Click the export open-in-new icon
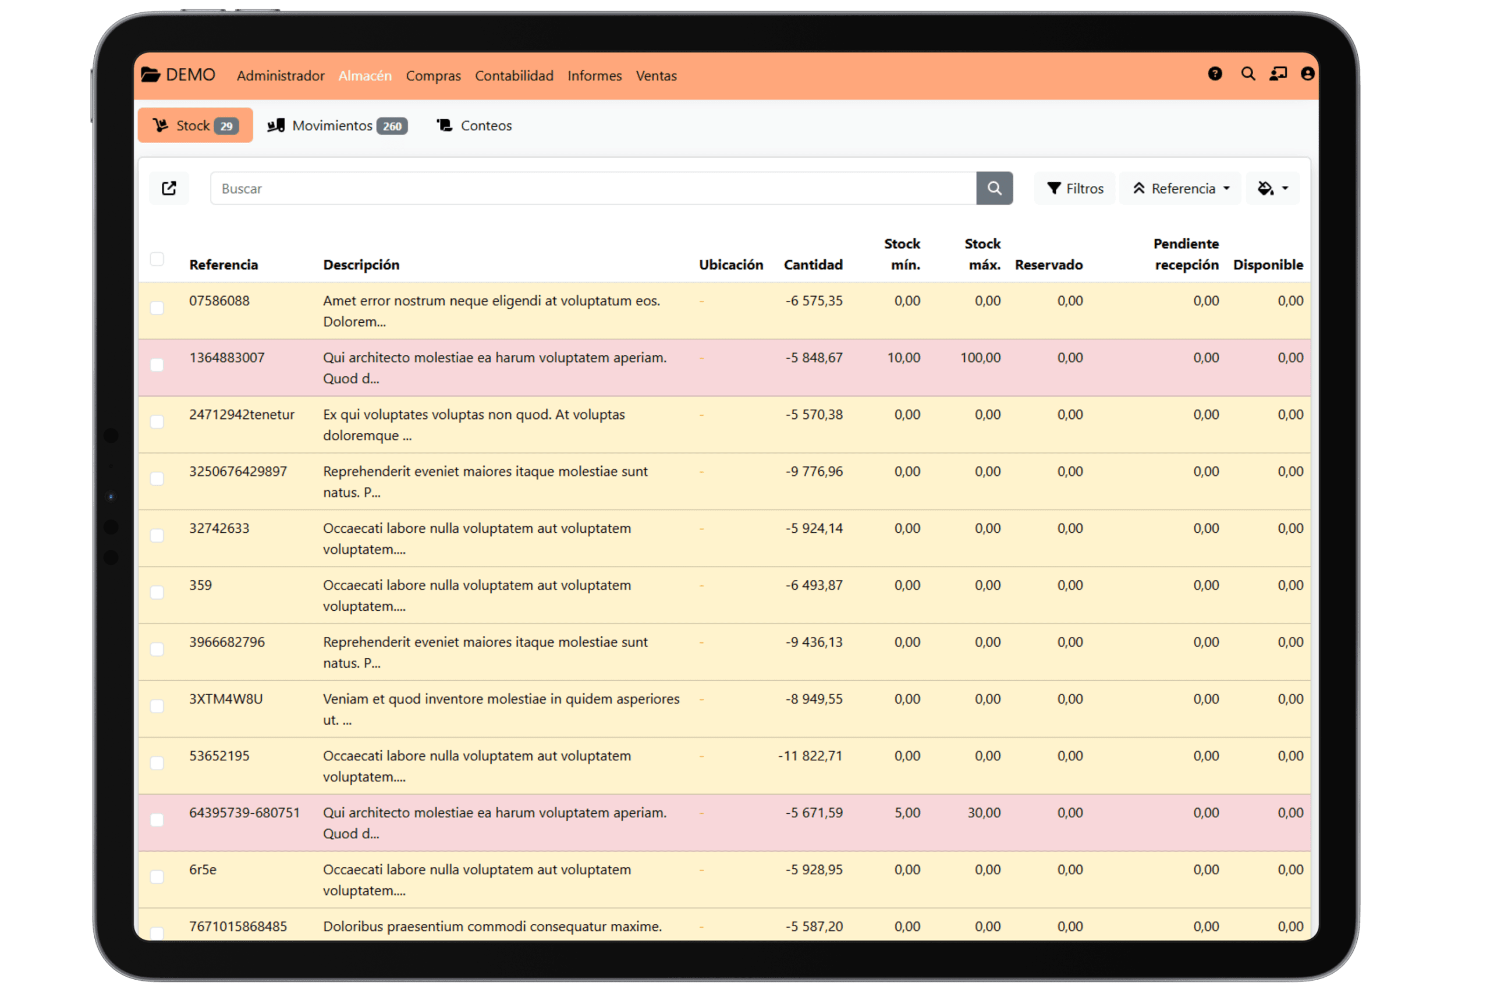 tap(169, 188)
